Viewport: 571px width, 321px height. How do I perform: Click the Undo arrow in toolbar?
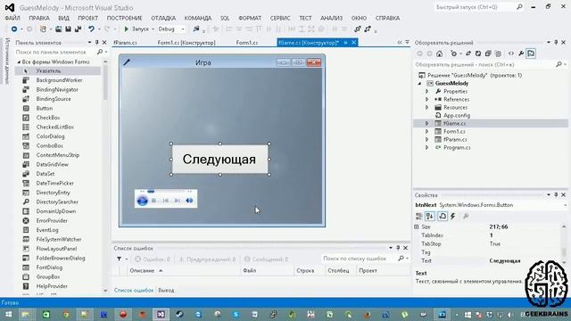tap(91, 29)
